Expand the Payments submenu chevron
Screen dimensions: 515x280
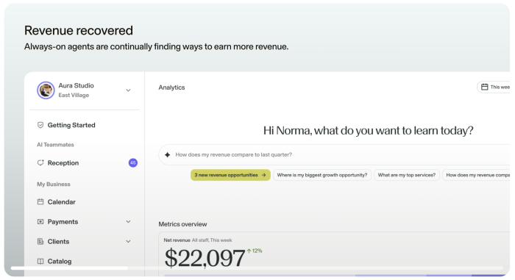tap(129, 222)
